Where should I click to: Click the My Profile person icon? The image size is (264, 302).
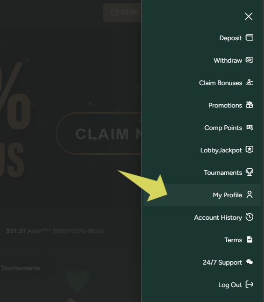[x=250, y=195]
